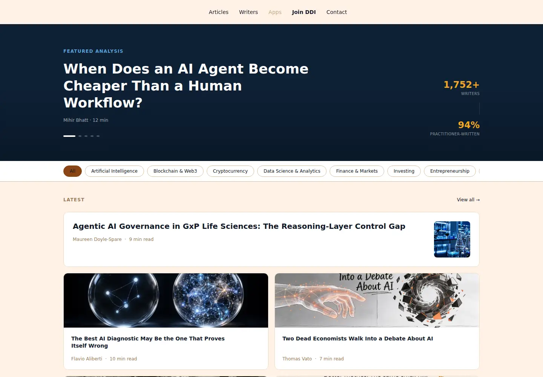Open featured article about AI Agent cost
Viewport: 543px width, 377px height.
186,86
